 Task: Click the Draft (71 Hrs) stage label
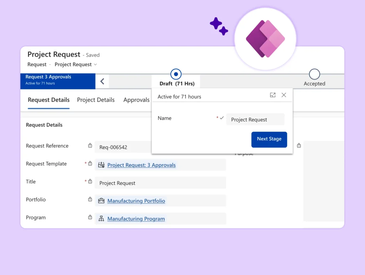click(177, 83)
